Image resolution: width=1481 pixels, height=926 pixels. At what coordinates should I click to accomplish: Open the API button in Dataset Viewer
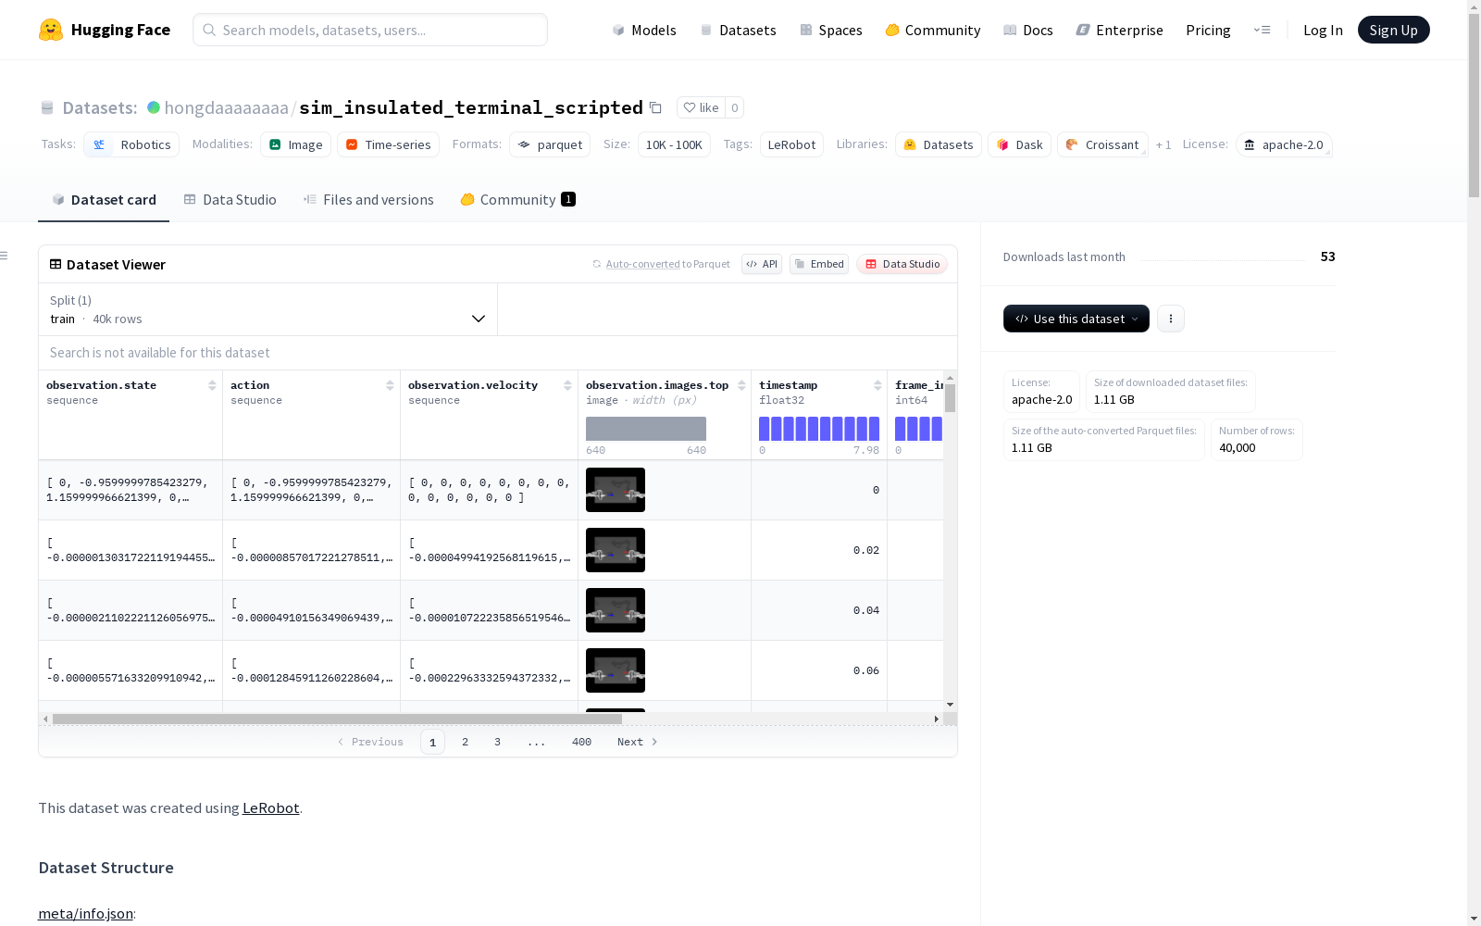tap(762, 264)
